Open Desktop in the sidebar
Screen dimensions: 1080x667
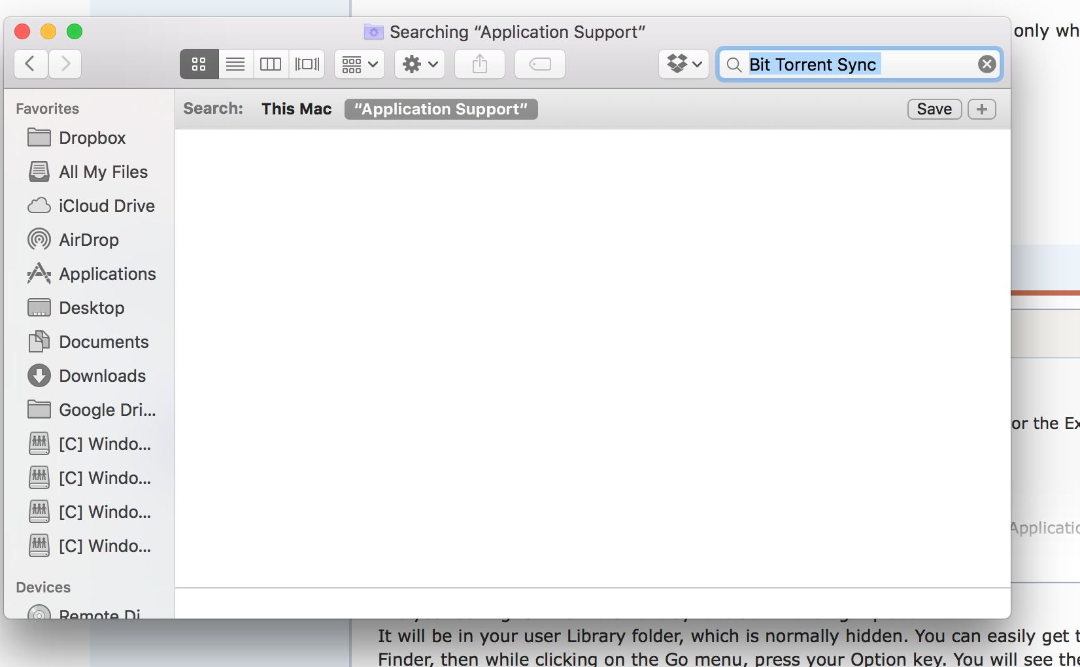tap(89, 308)
